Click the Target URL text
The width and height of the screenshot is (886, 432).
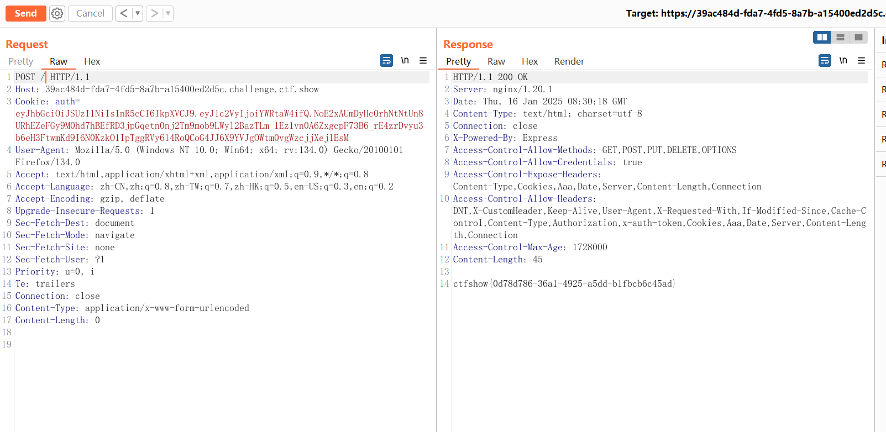[756, 13]
